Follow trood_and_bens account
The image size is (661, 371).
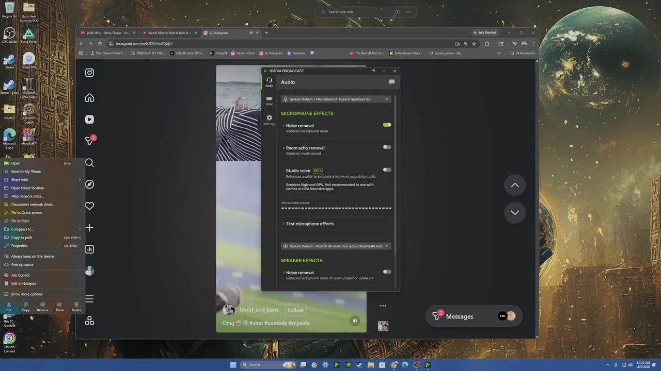(x=295, y=310)
